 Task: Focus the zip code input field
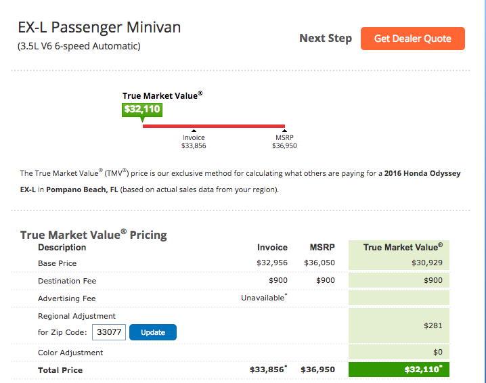109,332
